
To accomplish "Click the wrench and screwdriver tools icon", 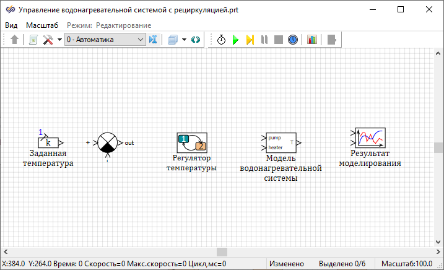I will (48, 40).
